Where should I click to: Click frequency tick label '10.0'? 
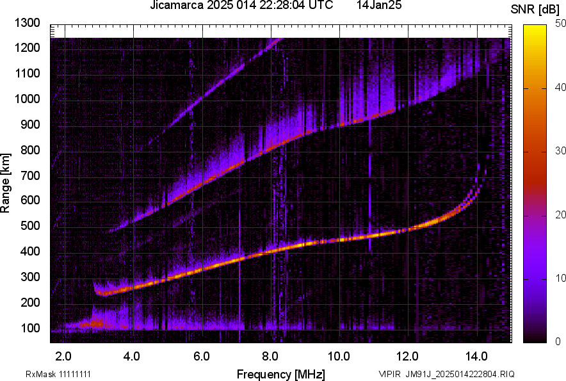click(x=339, y=357)
